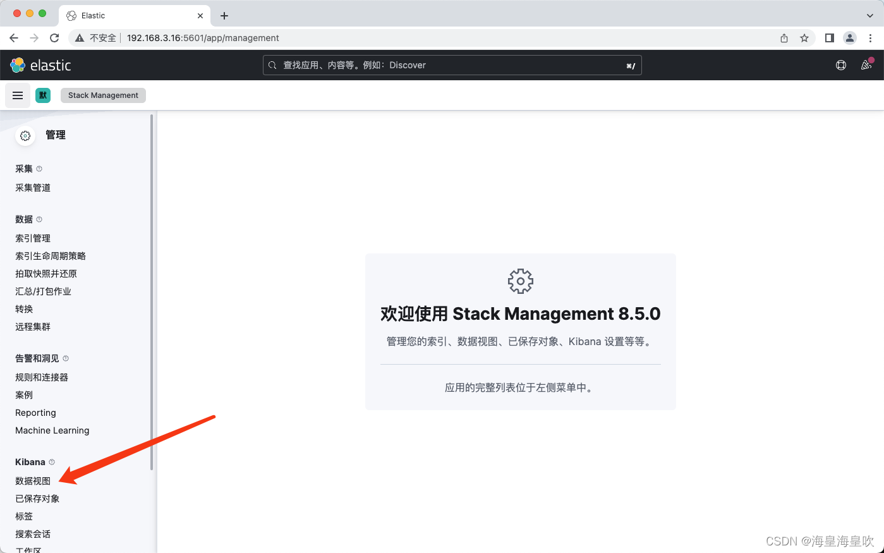Open 索引管理 in the sidebar
The height and width of the screenshot is (553, 884).
click(33, 238)
